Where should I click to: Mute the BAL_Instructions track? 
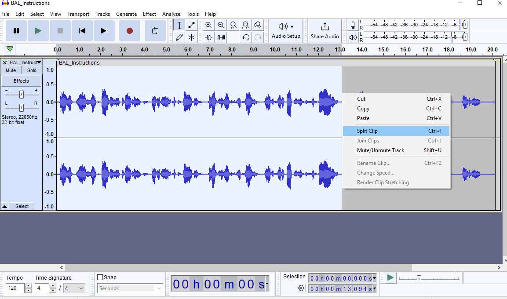(x=11, y=70)
